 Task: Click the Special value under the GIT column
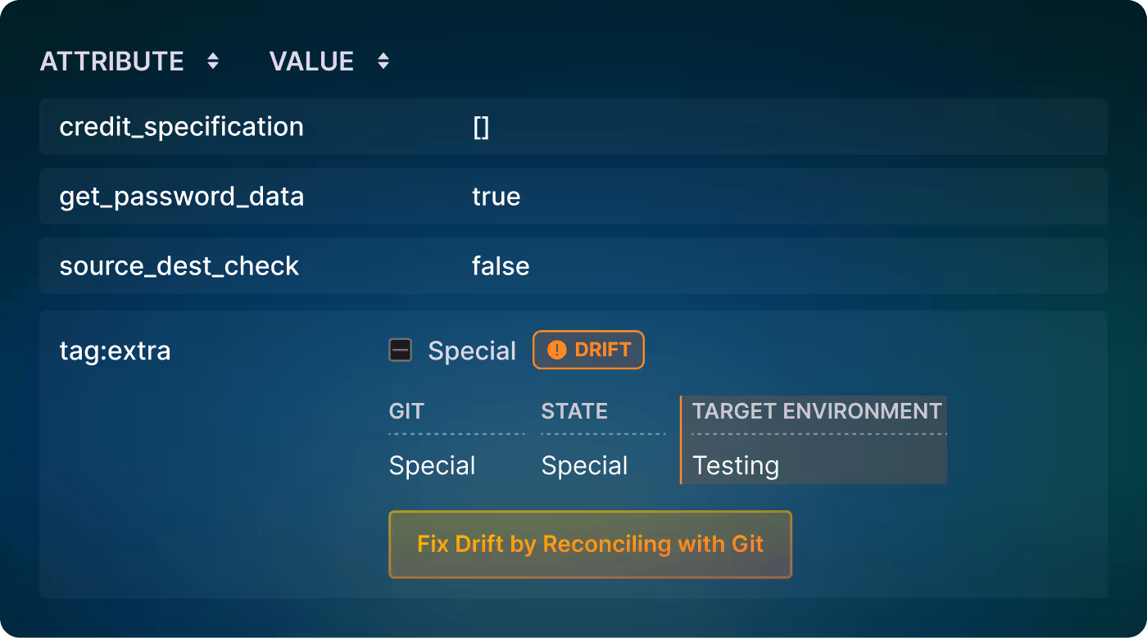click(x=432, y=465)
